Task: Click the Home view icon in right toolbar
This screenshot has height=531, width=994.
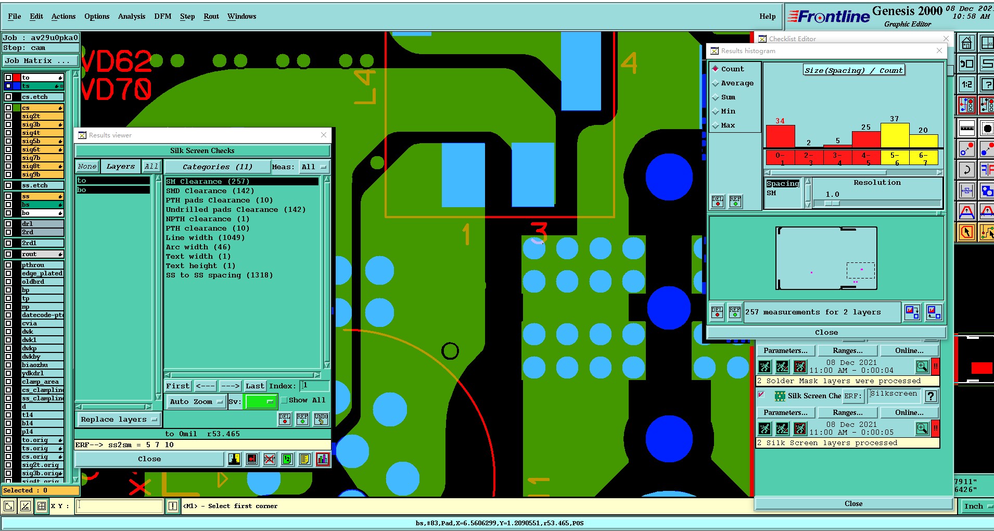Action: click(x=966, y=43)
